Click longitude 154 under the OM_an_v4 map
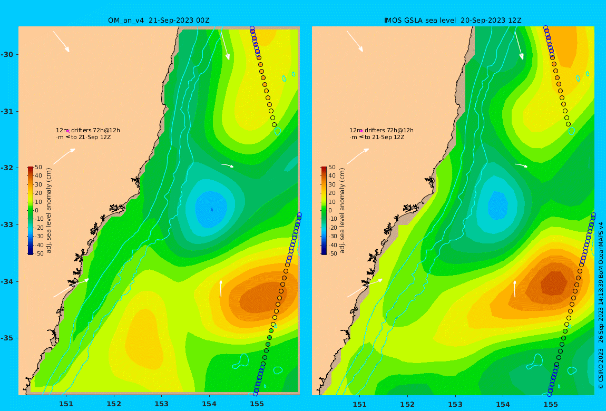This screenshot has width=606, height=411. pos(209,404)
